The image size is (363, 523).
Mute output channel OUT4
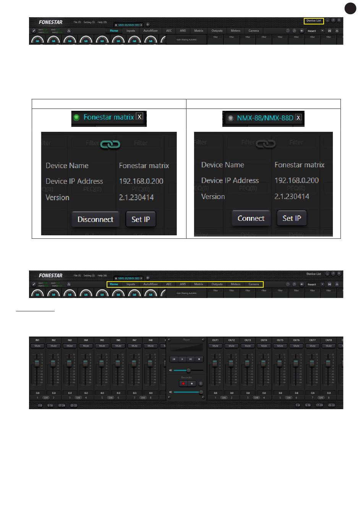click(x=264, y=346)
